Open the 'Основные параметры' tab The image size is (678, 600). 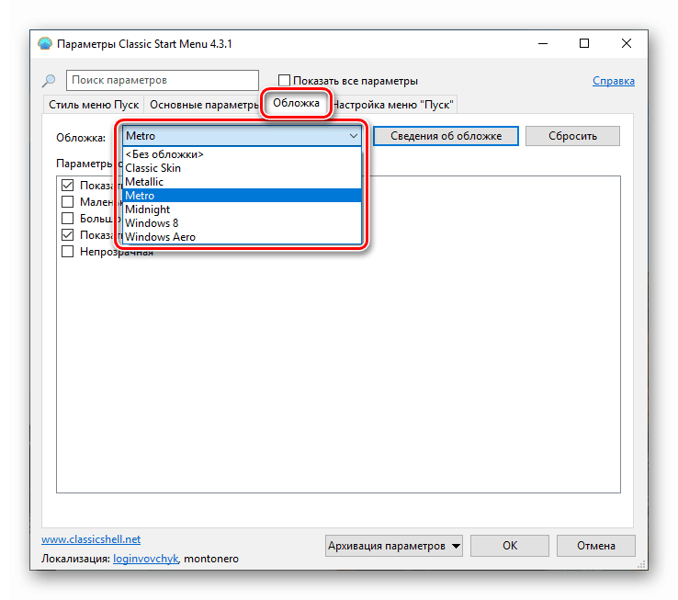(203, 105)
